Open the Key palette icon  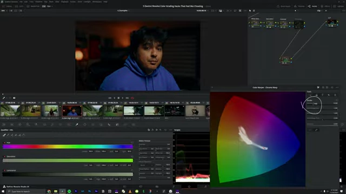click(117, 124)
